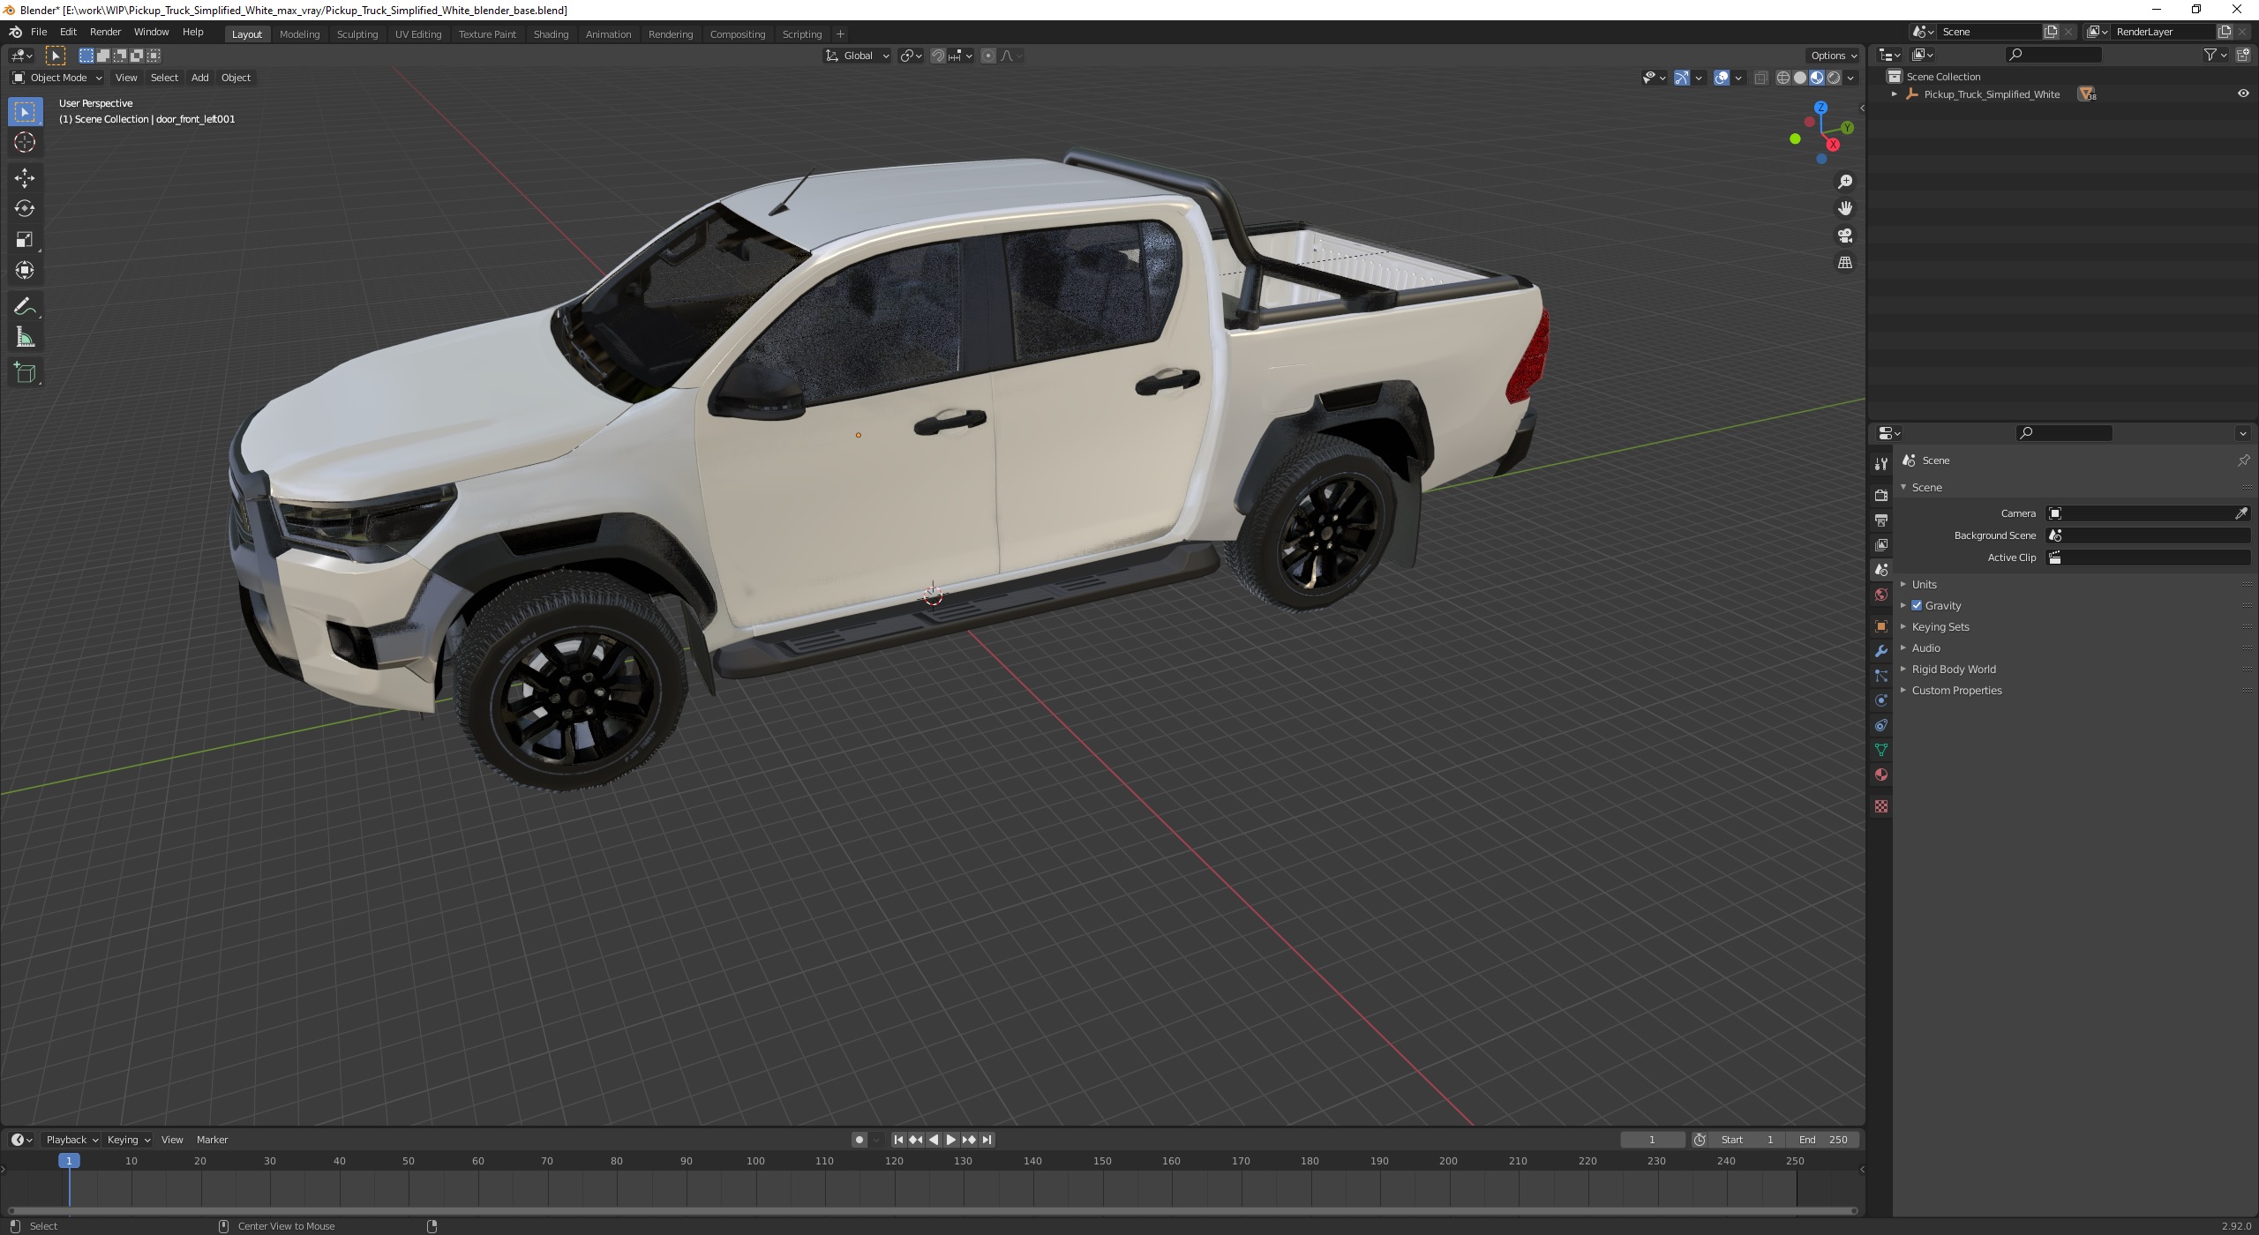
Task: Expand the Units panel
Action: point(1924,584)
